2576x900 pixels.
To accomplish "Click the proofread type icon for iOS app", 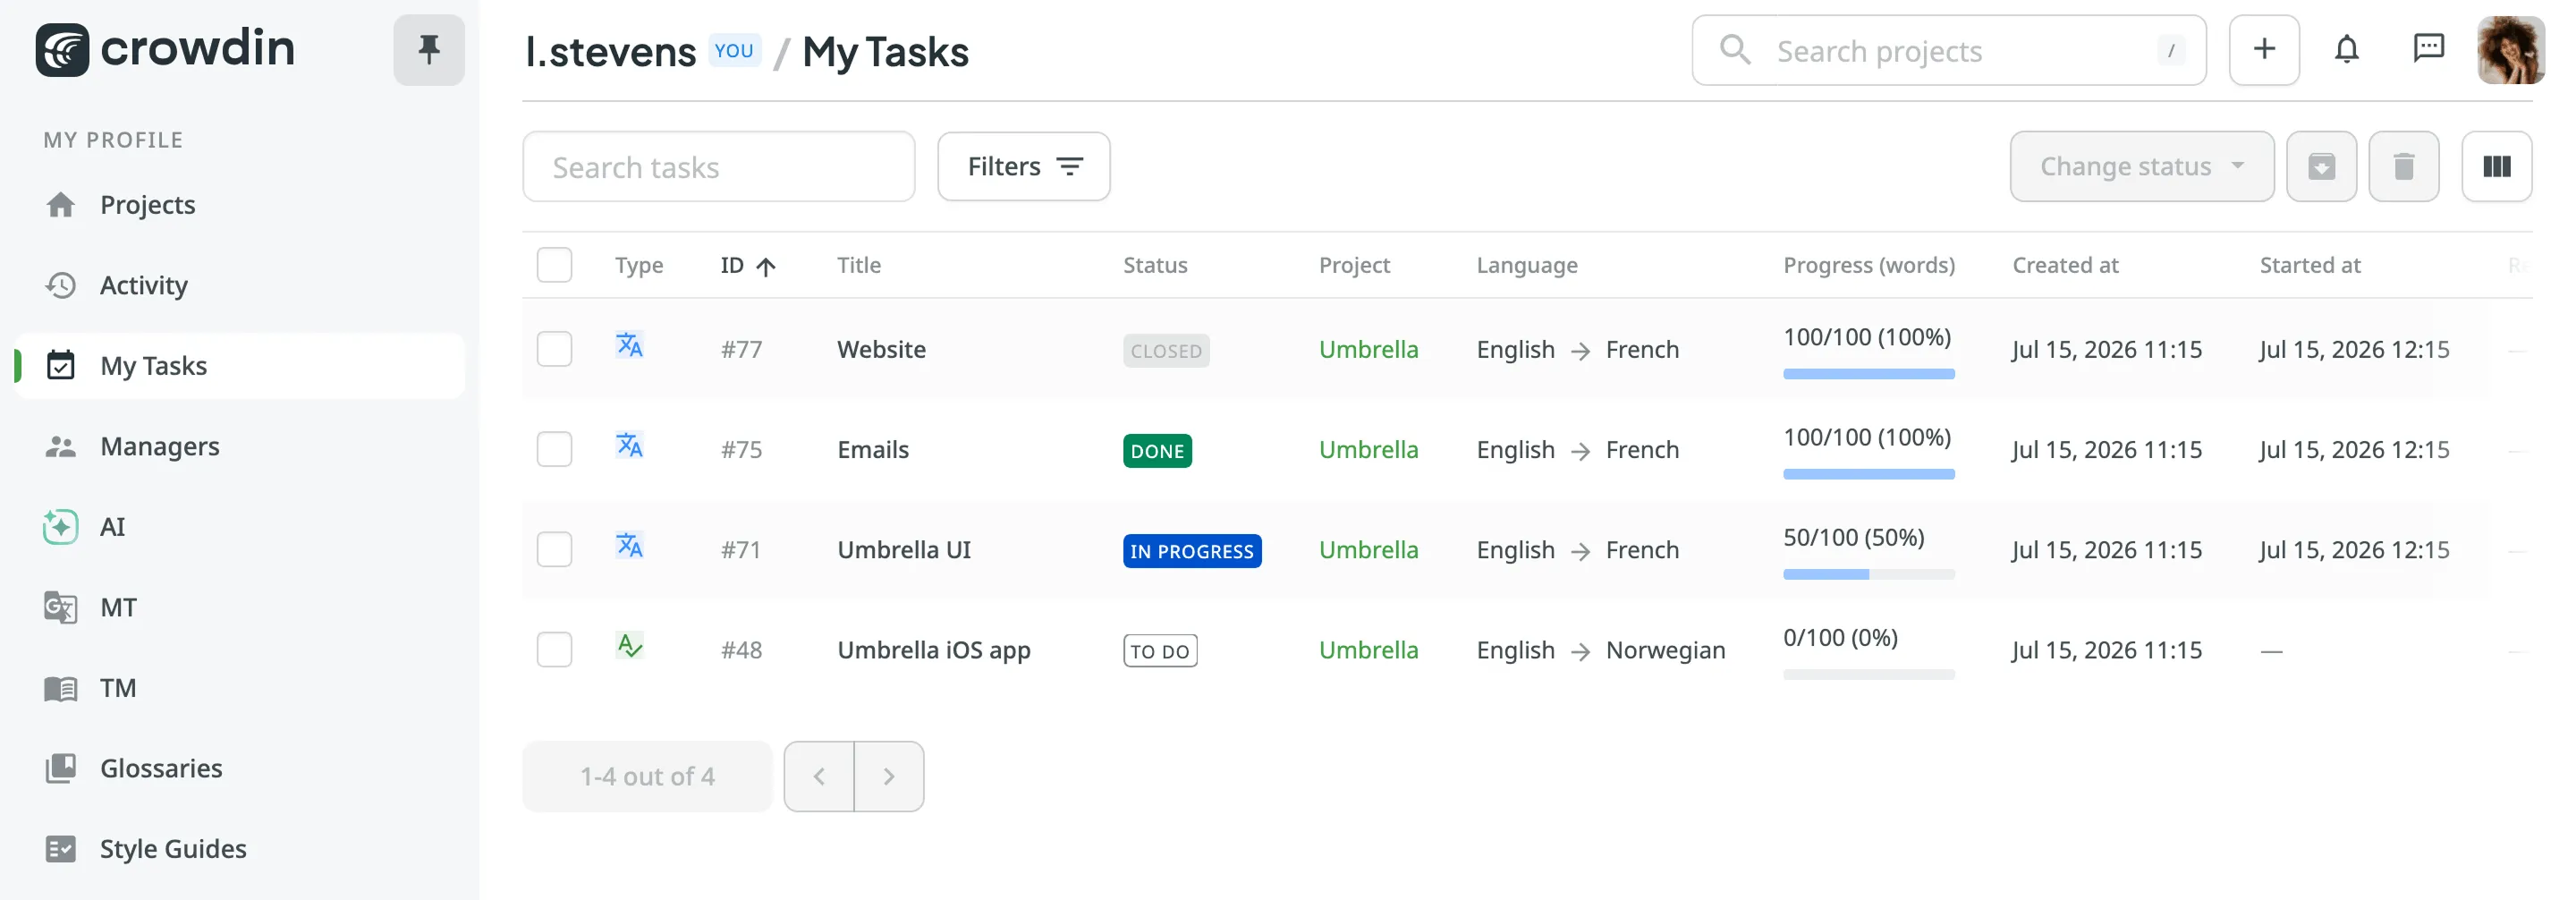I will click(x=629, y=645).
